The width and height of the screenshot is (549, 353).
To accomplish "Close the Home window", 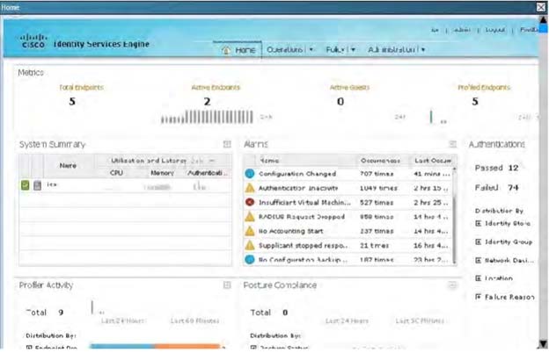I will [x=541, y=7].
